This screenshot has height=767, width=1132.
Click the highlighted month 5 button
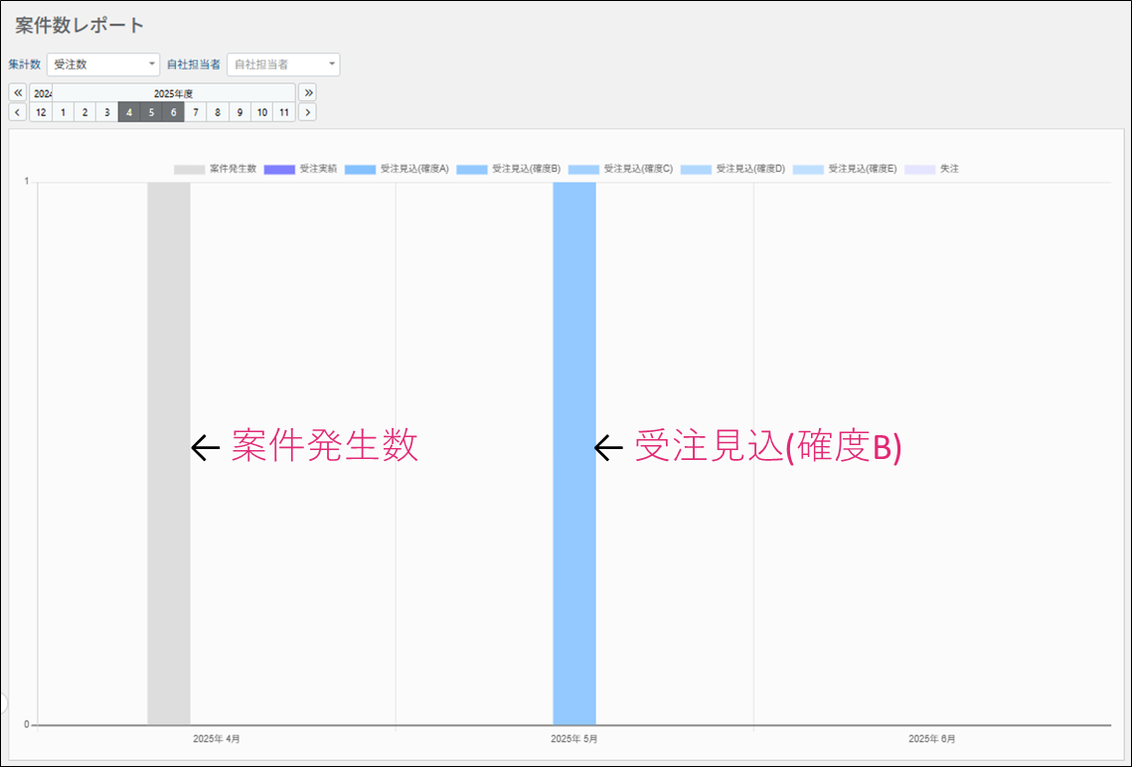151,112
